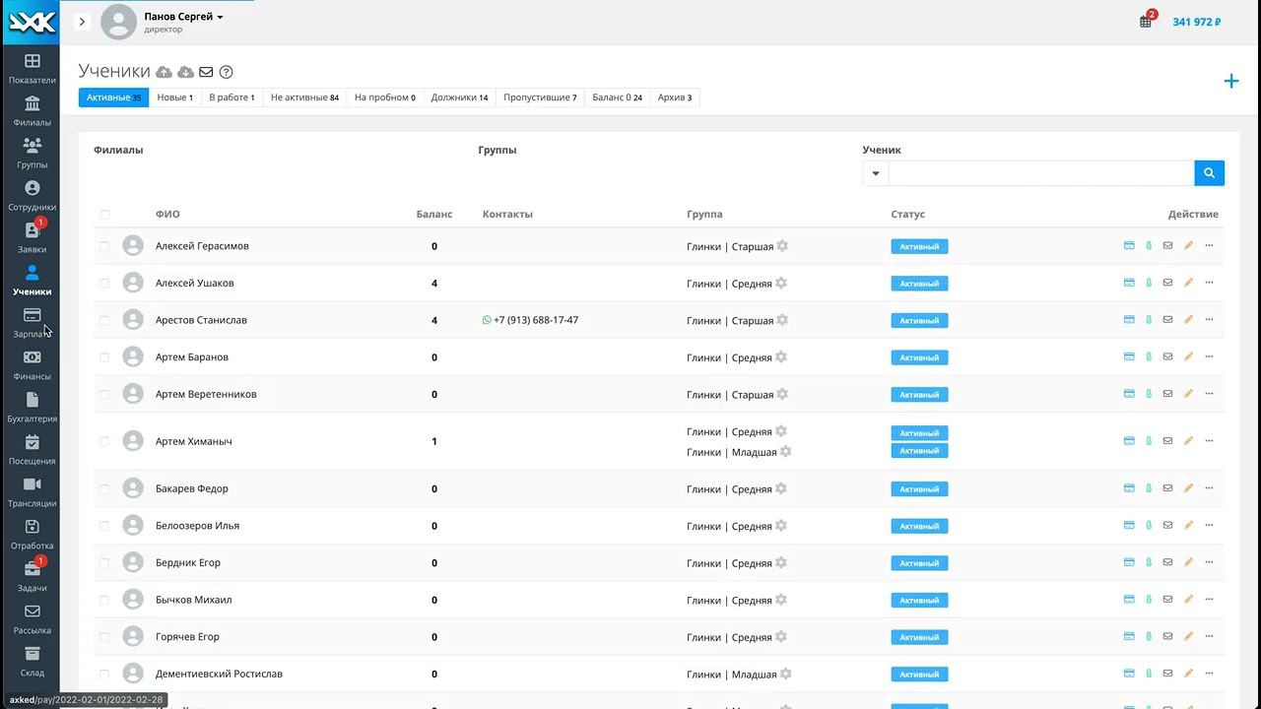
Task: Open more actions menu for Бычков Михаил
Action: click(x=1209, y=600)
